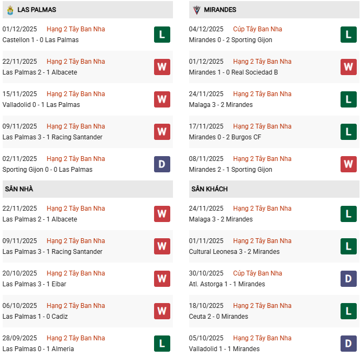
Task: Click loss badge for Mirandes 0-2 Burgos CF
Action: coord(349,132)
